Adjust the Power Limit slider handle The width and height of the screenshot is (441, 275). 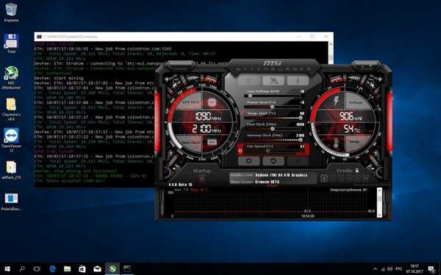[272, 107]
